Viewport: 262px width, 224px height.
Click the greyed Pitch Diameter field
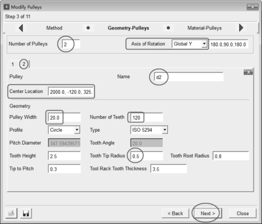pyautogui.click(x=64, y=143)
